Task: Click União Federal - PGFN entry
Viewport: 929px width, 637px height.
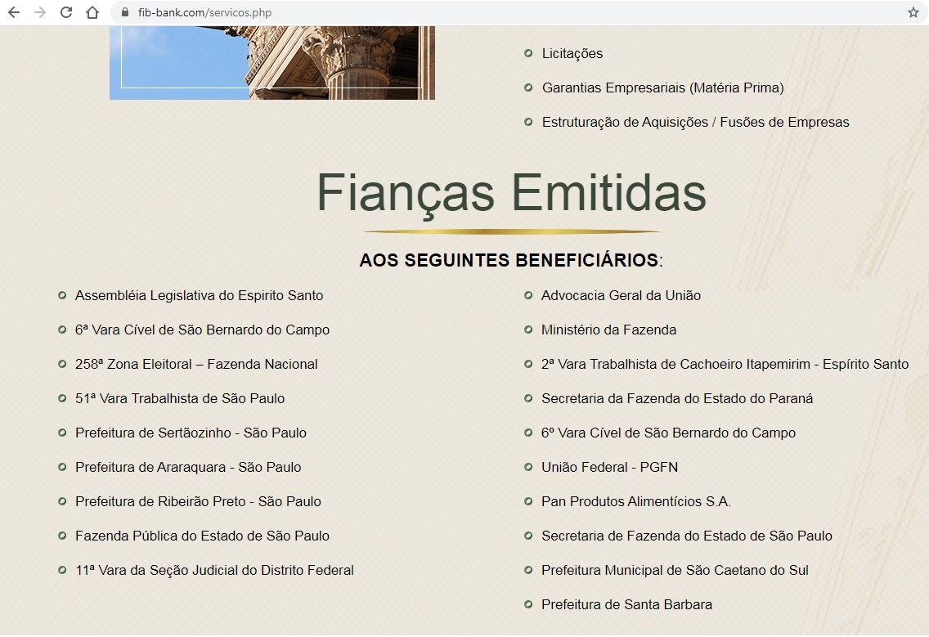Action: (609, 467)
